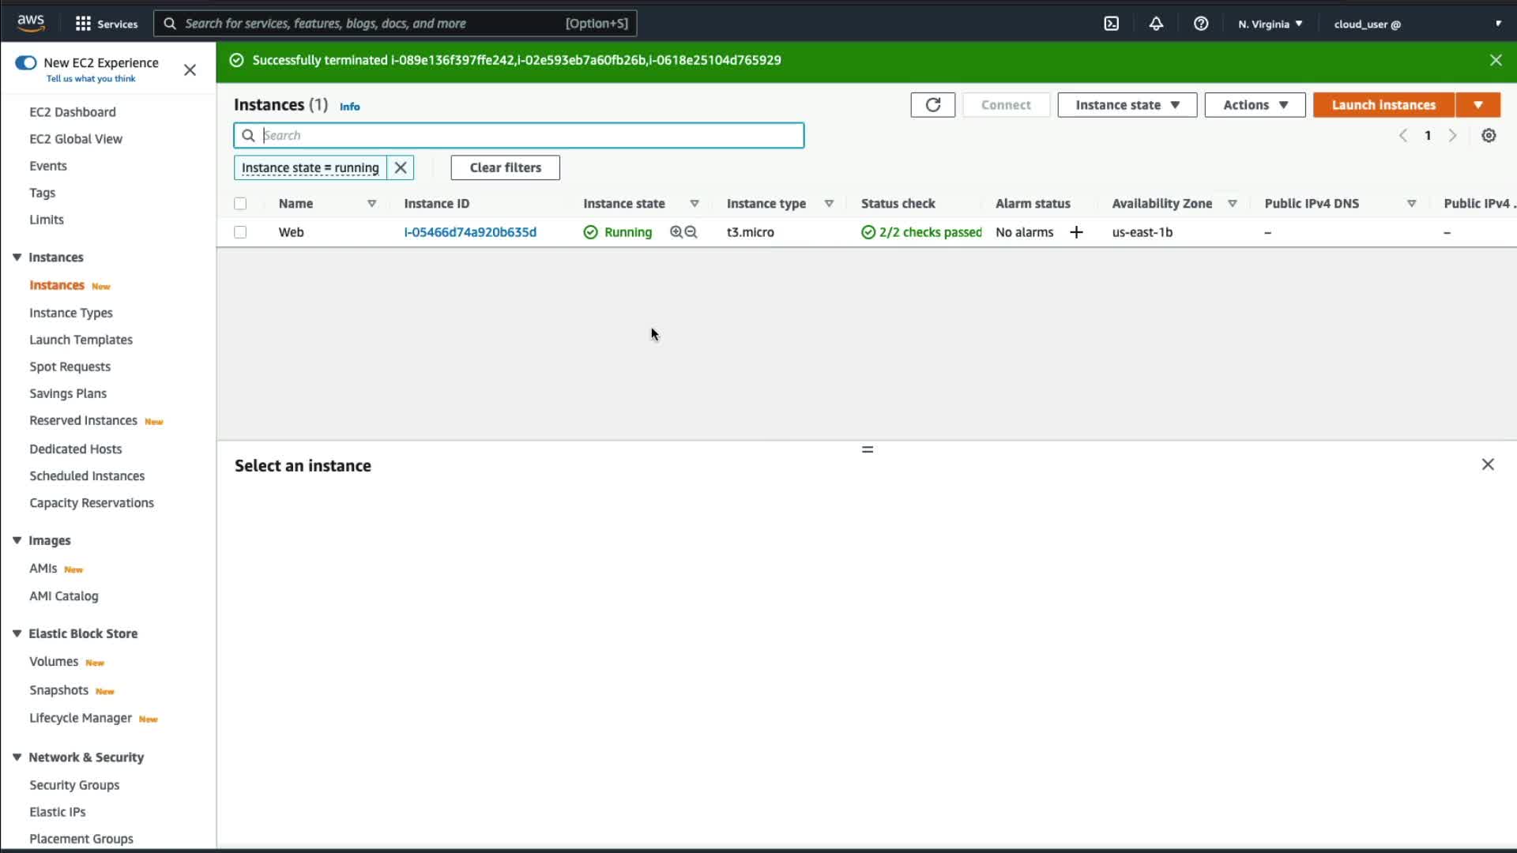
Task: Remove the running instance state filter
Action: pos(401,167)
